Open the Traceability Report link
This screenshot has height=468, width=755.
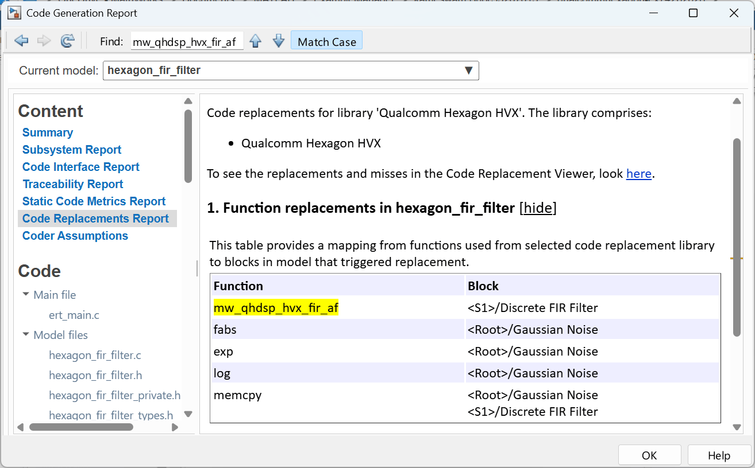coord(73,184)
